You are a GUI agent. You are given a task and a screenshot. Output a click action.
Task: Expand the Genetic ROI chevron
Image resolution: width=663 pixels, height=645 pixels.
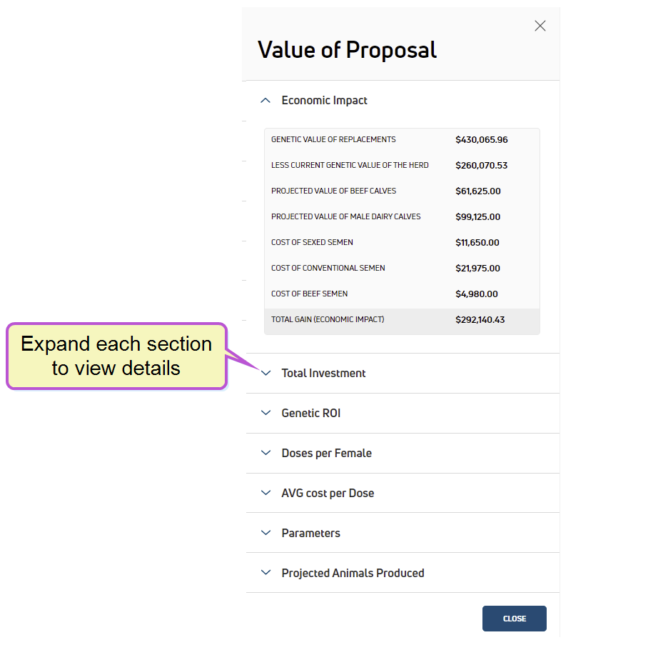[266, 413]
